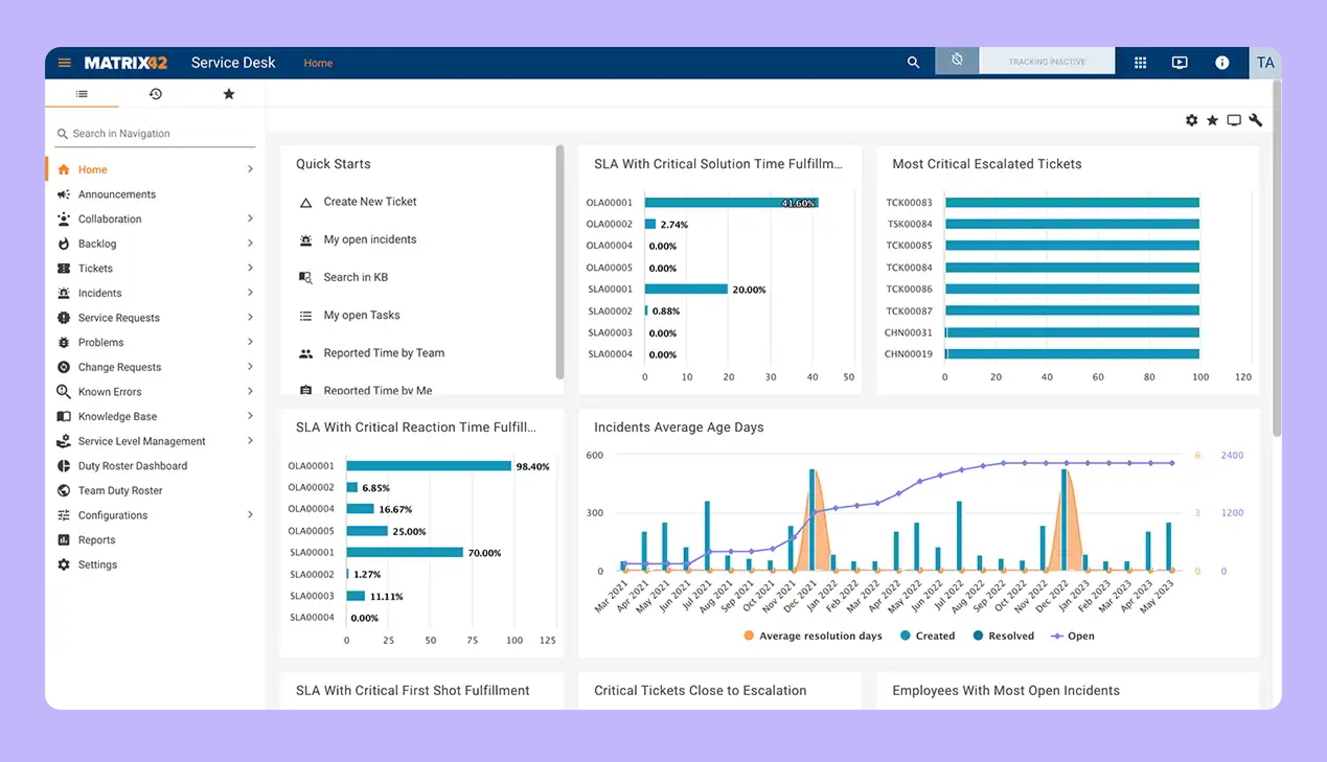
Task: Expand the Collaboration chevron
Action: (x=250, y=218)
